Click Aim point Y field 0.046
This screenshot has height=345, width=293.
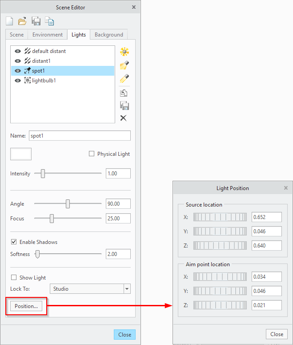point(267,291)
